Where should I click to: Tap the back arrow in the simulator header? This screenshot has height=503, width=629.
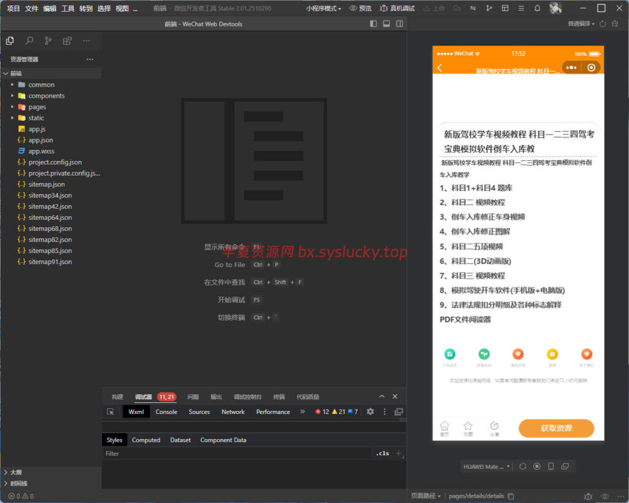coord(440,68)
